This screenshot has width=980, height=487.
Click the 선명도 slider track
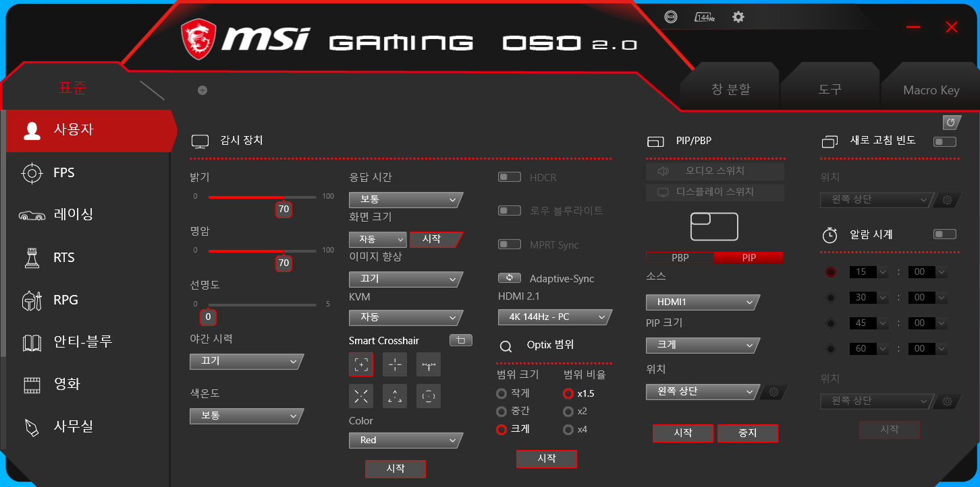pyautogui.click(x=262, y=305)
